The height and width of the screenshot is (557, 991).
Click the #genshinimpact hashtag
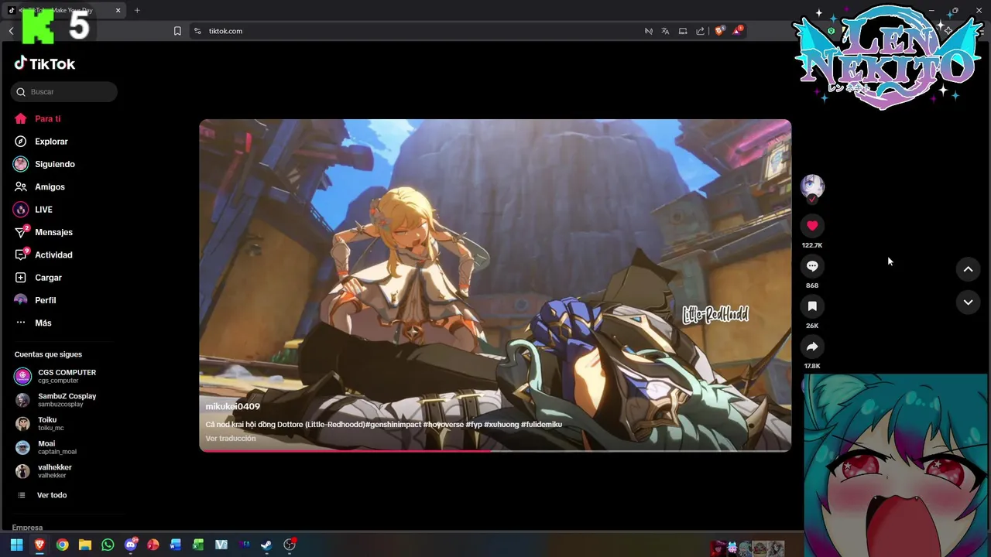(x=393, y=425)
